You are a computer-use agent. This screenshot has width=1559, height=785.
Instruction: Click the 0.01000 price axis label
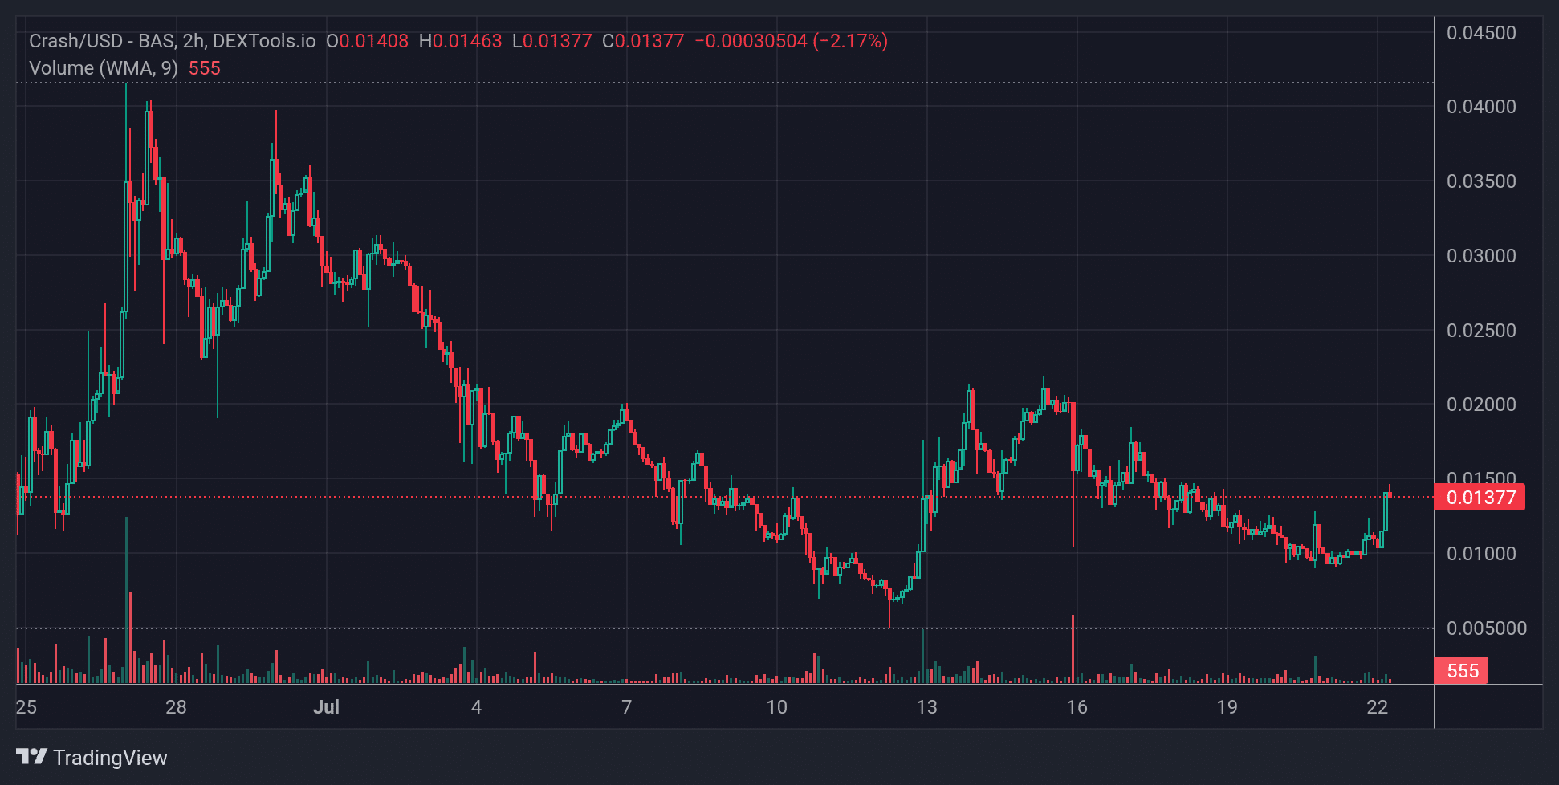click(1481, 554)
